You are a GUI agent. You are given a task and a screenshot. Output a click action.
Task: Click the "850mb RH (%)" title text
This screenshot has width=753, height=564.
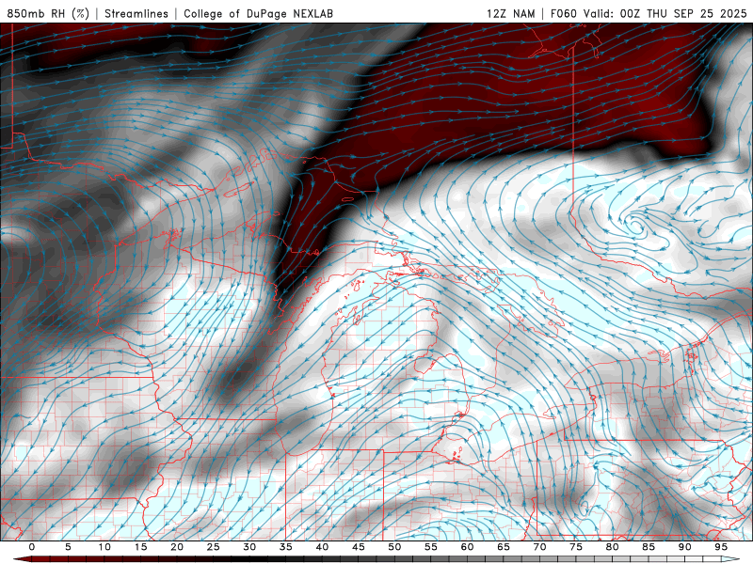click(x=48, y=13)
